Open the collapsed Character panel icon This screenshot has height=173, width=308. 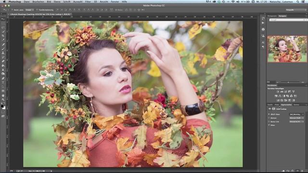point(263,42)
